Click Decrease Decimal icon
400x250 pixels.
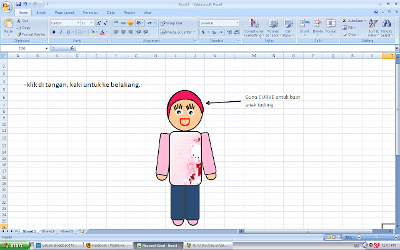point(236,32)
